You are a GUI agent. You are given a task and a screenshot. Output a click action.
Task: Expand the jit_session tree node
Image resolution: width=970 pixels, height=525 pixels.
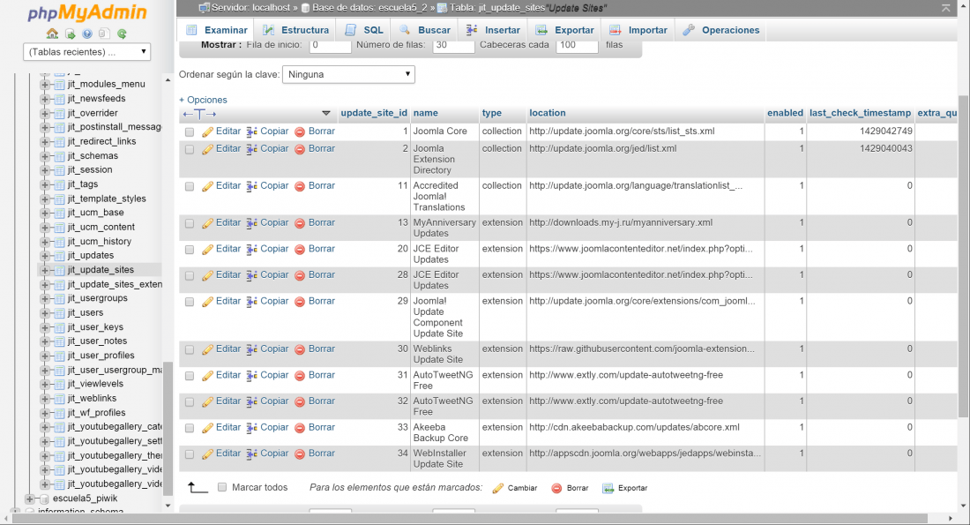(x=45, y=169)
